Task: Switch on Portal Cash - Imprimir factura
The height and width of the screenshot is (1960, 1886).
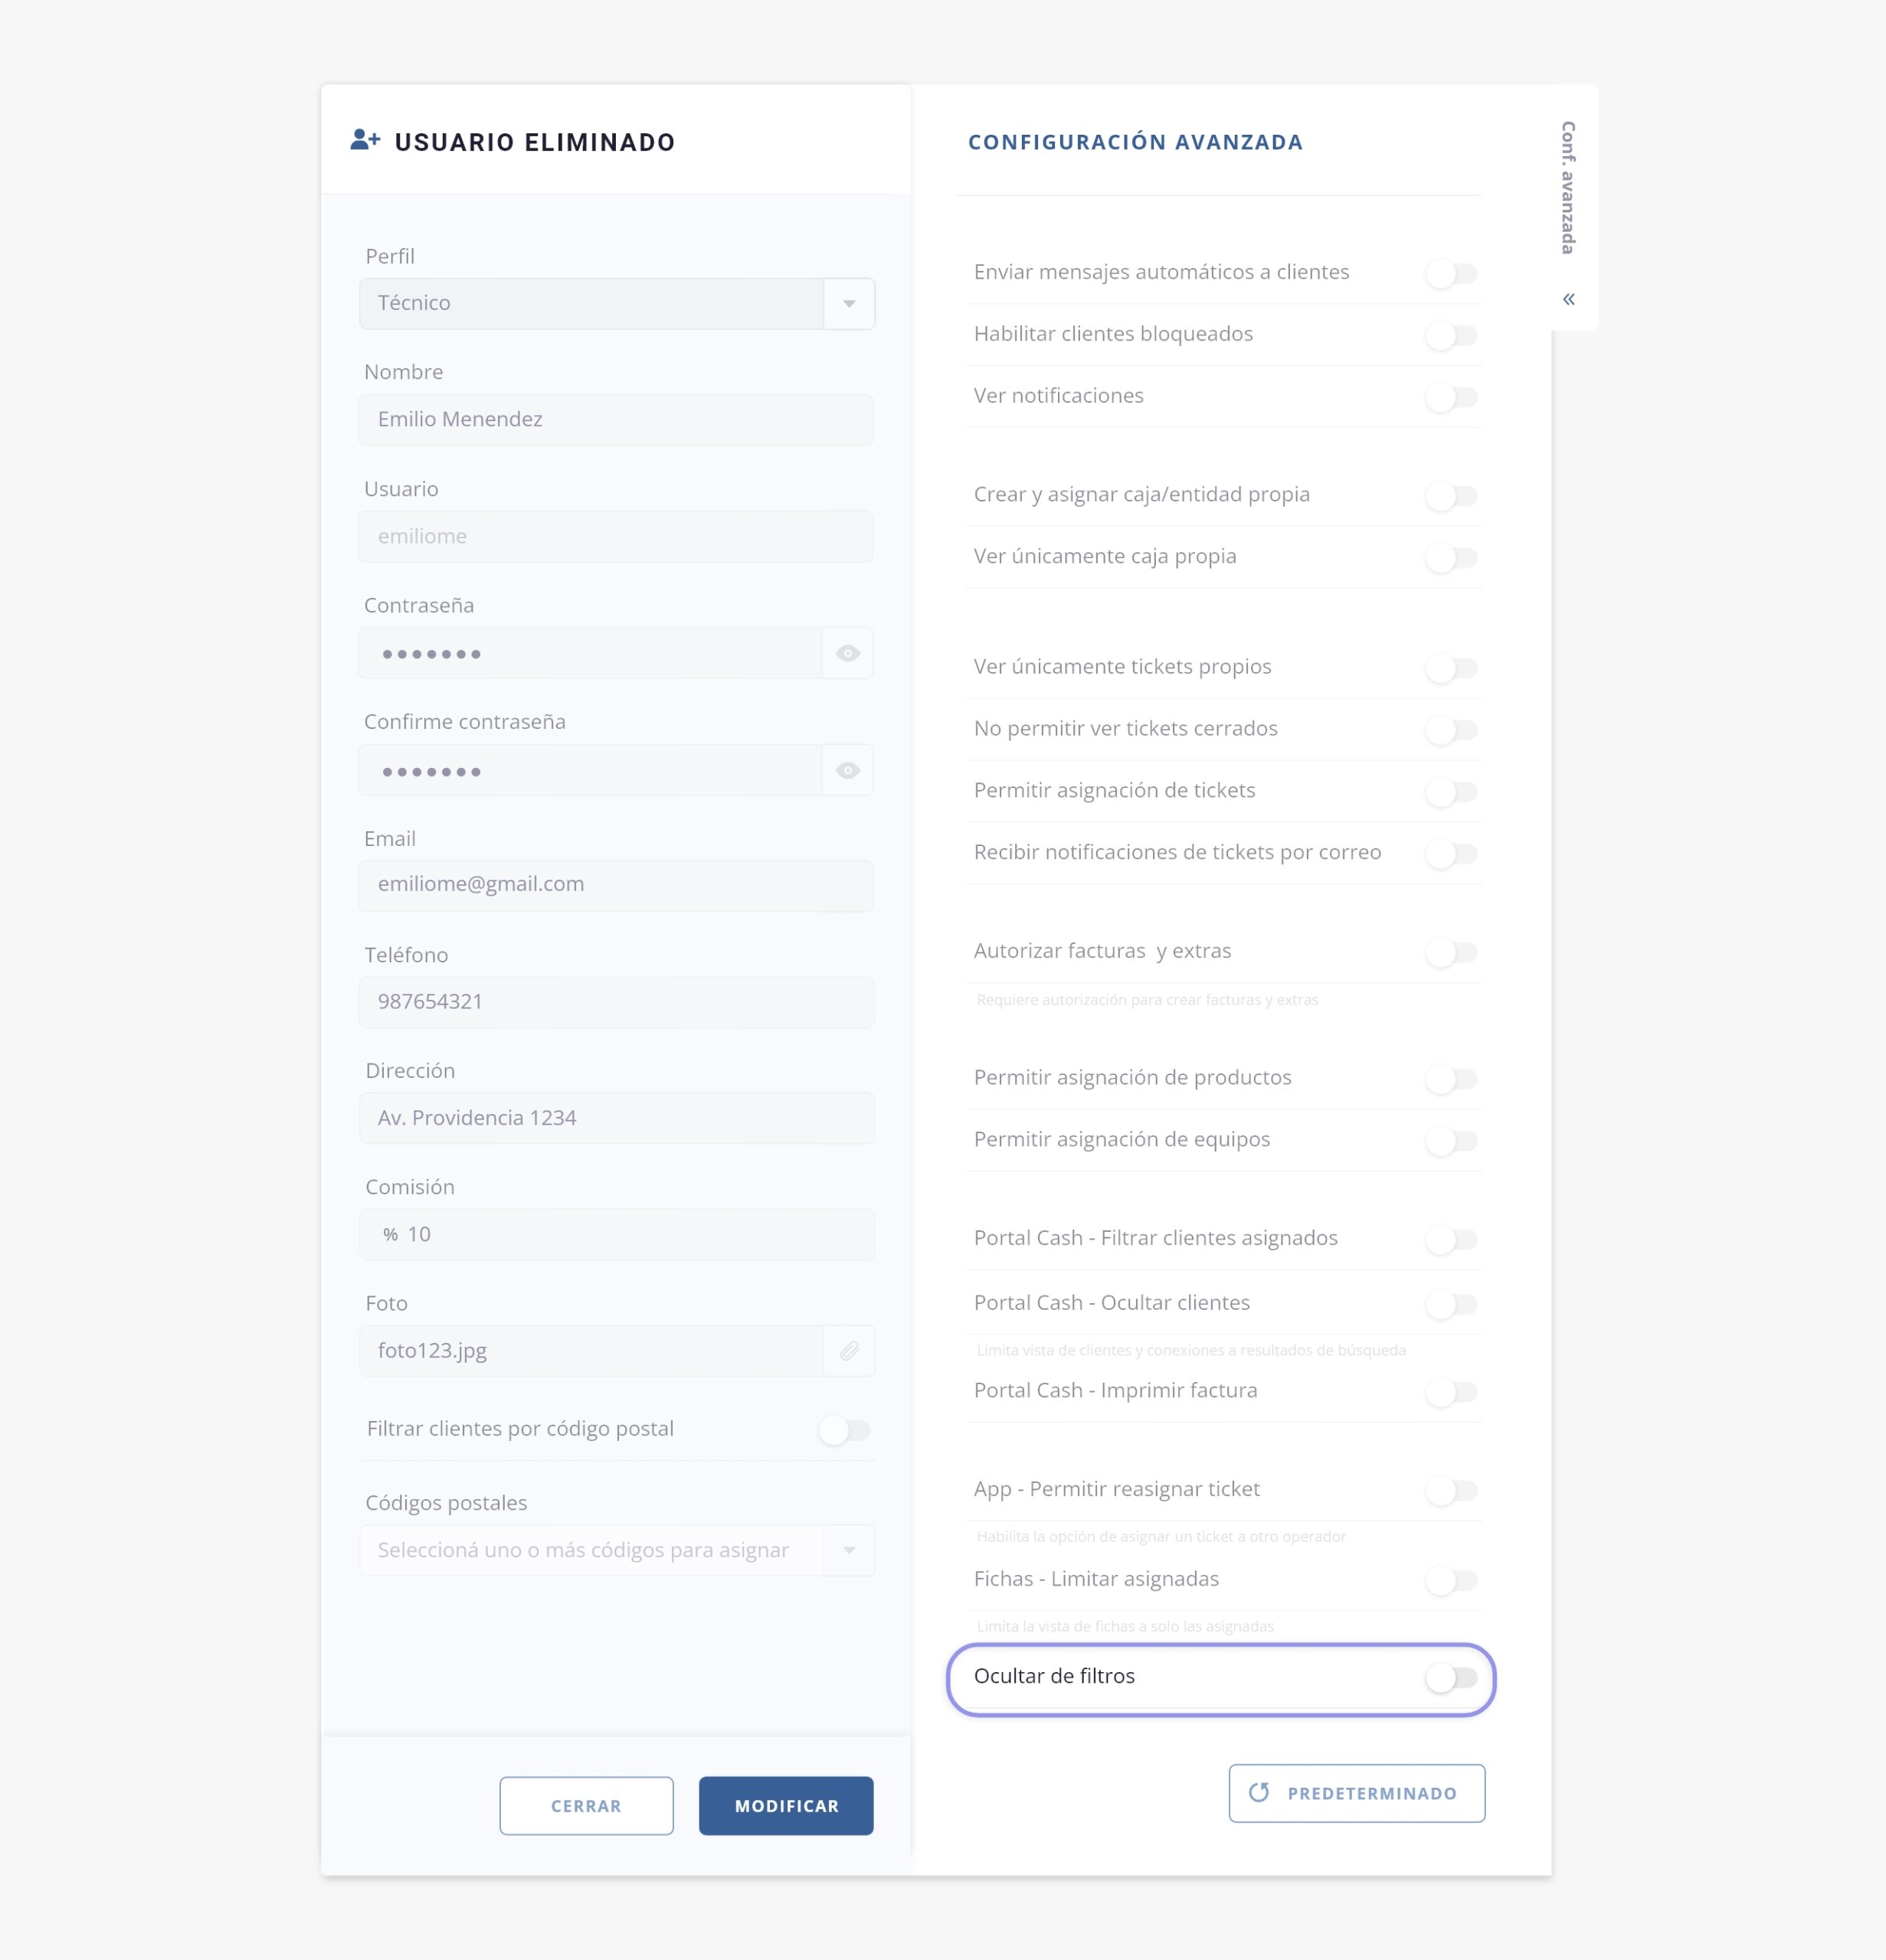Action: pos(1451,1392)
